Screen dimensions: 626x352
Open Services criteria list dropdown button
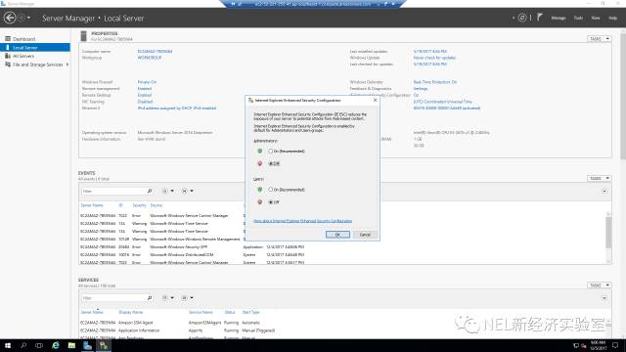click(168, 298)
